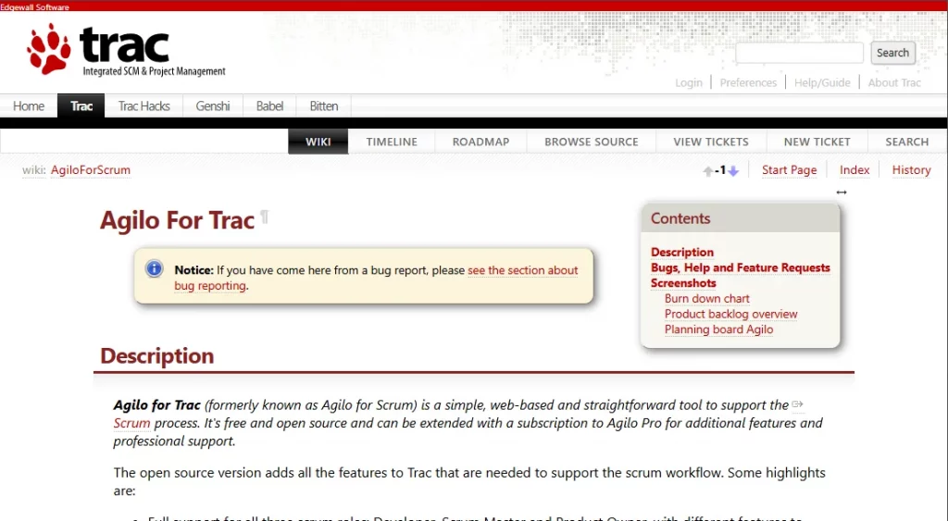This screenshot has width=948, height=521.
Task: Jump to Burn down chart entry
Action: tap(706, 299)
